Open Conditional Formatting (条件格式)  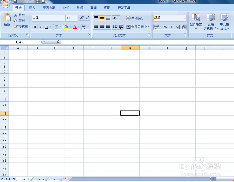click(x=196, y=21)
